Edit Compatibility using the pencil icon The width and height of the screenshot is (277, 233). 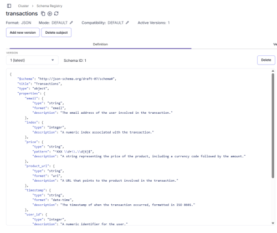pyautogui.click(x=127, y=23)
